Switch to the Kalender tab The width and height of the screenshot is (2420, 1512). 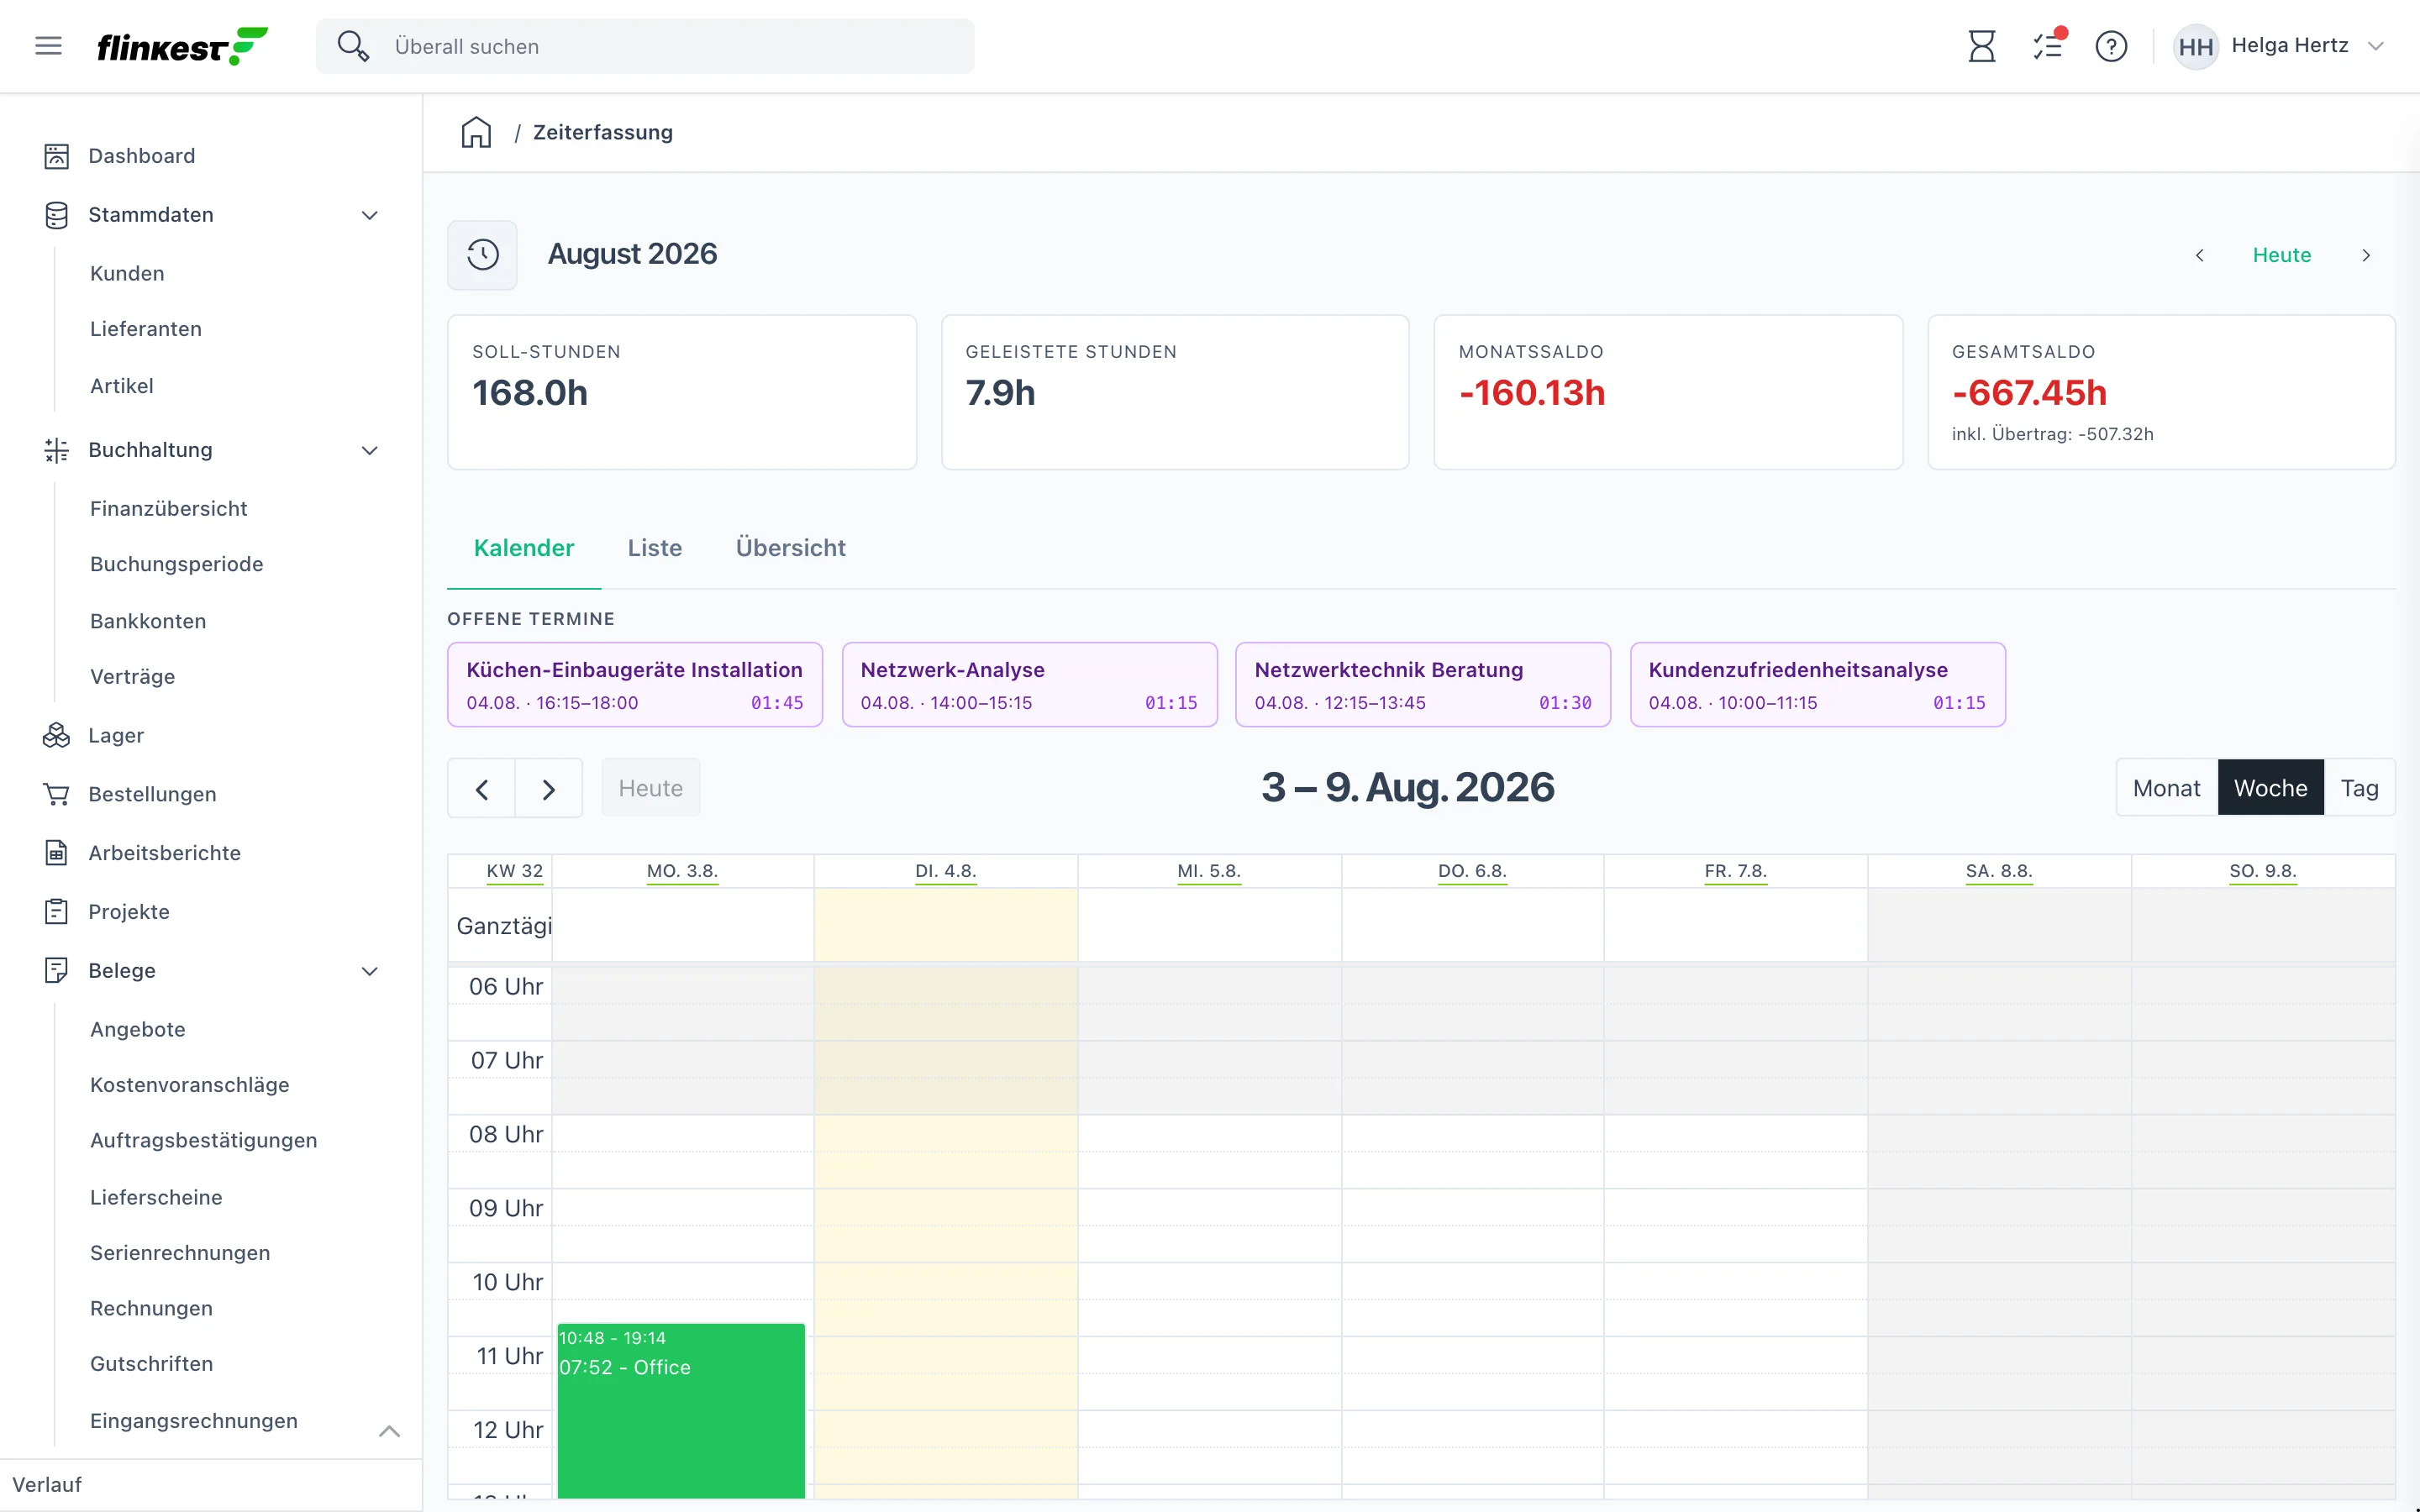pos(524,548)
